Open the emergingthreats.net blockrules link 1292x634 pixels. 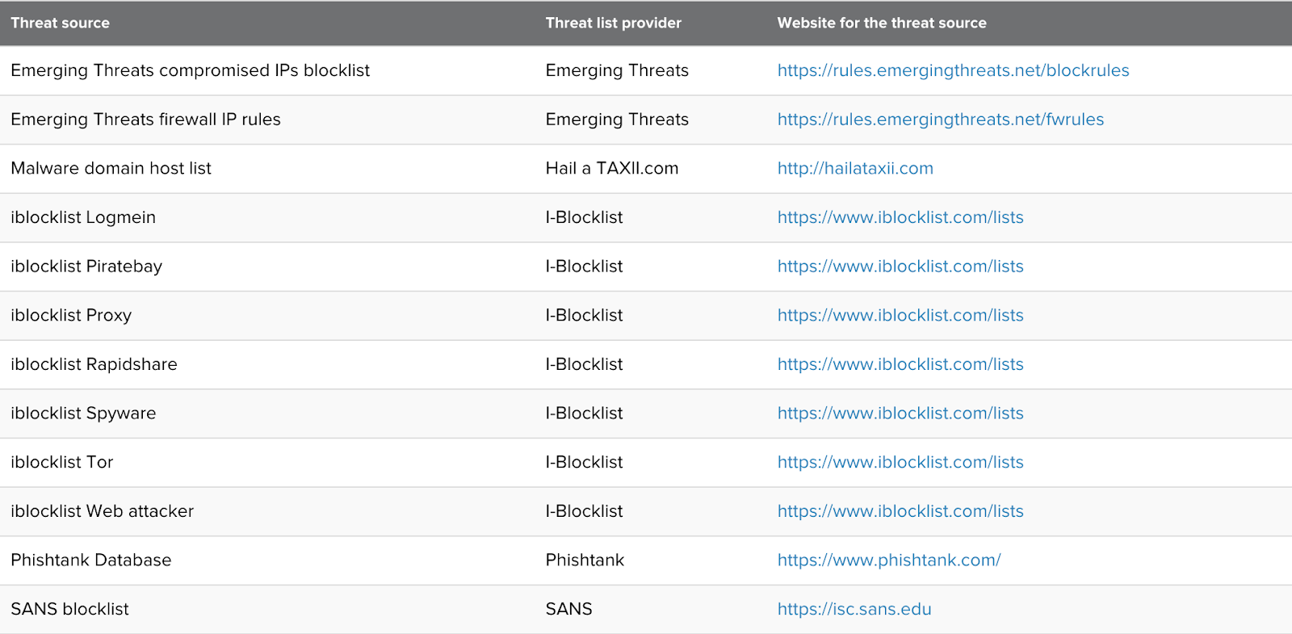tap(953, 70)
